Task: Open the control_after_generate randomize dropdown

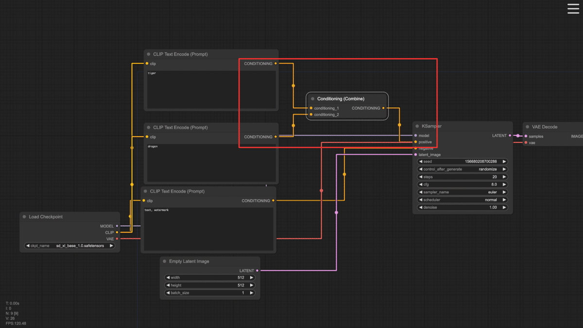Action: [x=462, y=169]
